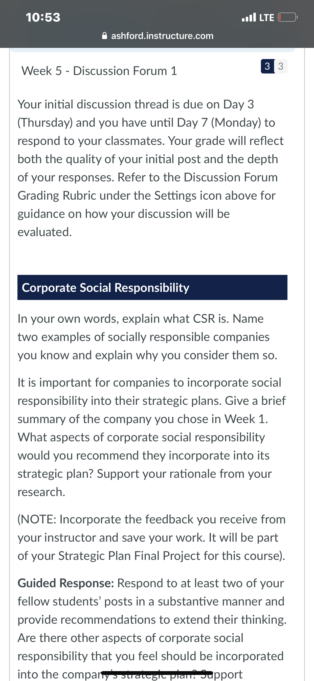
Task: Tap the "Your initial discussion thread" intro text
Action: [x=151, y=168]
